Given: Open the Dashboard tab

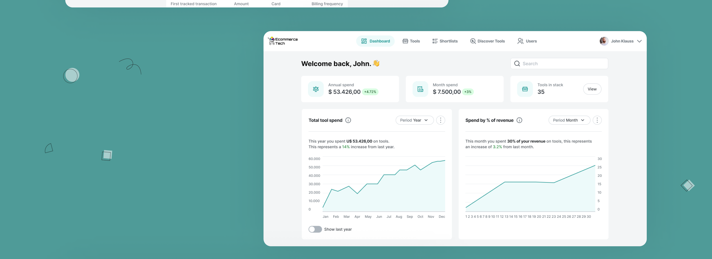Looking at the screenshot, I should point(375,41).
